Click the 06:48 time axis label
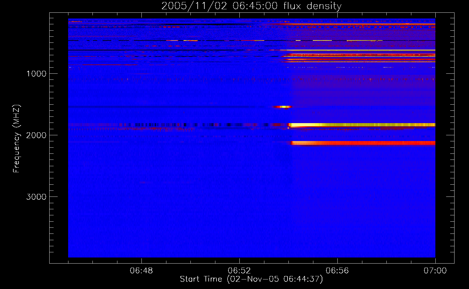469x289 pixels. coord(141,271)
